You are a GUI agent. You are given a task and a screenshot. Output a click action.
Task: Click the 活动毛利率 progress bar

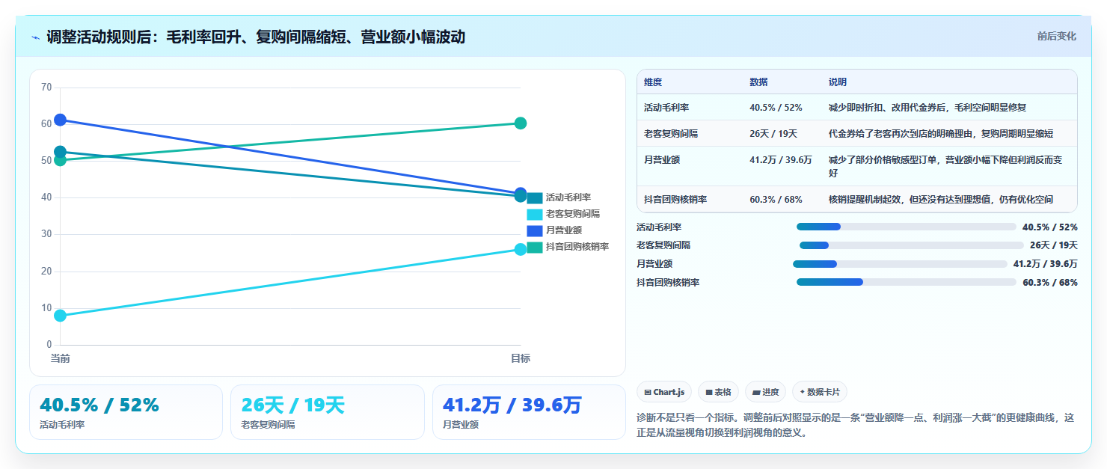click(906, 227)
